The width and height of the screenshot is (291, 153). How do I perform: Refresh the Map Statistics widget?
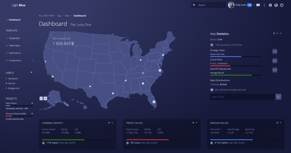click(x=277, y=33)
